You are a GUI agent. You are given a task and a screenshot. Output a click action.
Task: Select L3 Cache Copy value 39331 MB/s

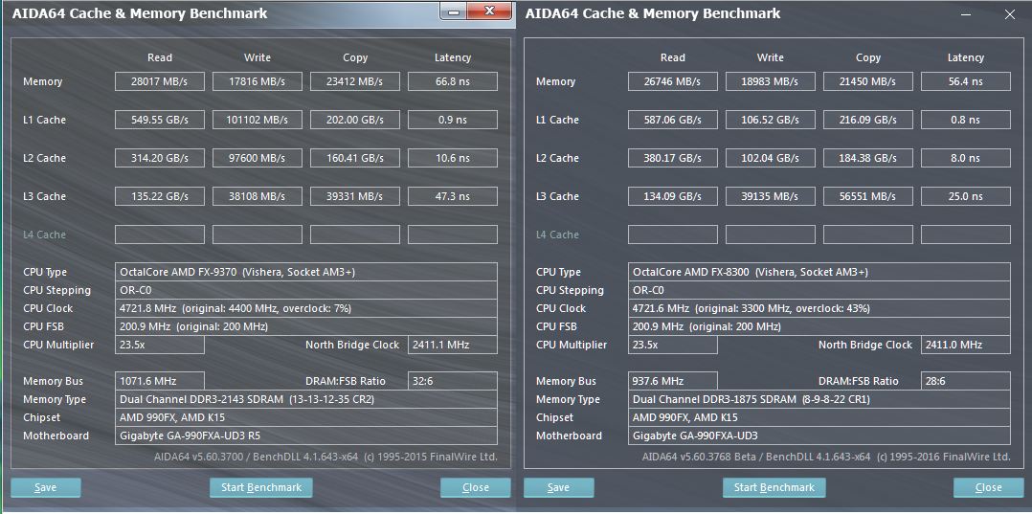point(355,196)
